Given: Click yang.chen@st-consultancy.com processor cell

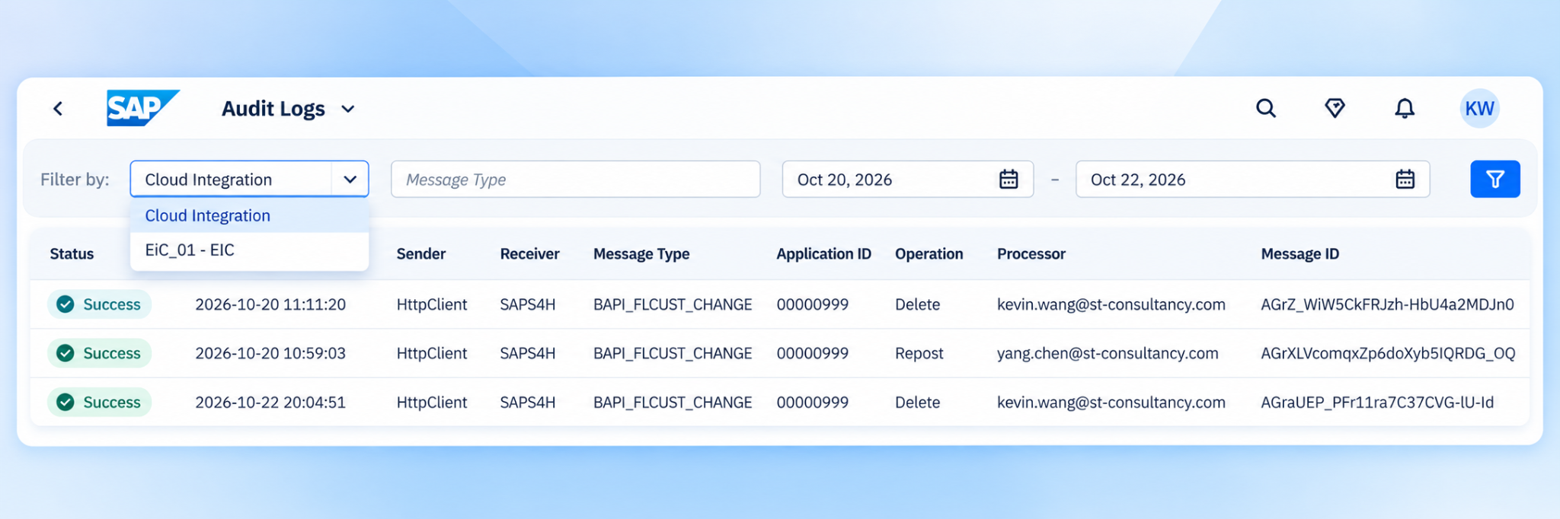Looking at the screenshot, I should (1108, 353).
